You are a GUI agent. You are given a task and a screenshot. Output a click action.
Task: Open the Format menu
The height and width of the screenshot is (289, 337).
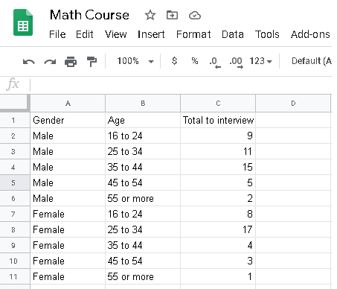[193, 34]
